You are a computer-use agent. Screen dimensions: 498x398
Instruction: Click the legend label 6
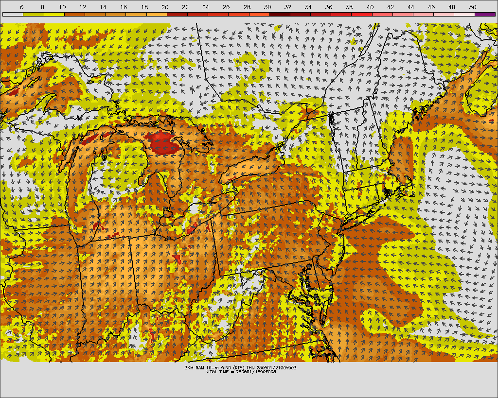click(21, 7)
